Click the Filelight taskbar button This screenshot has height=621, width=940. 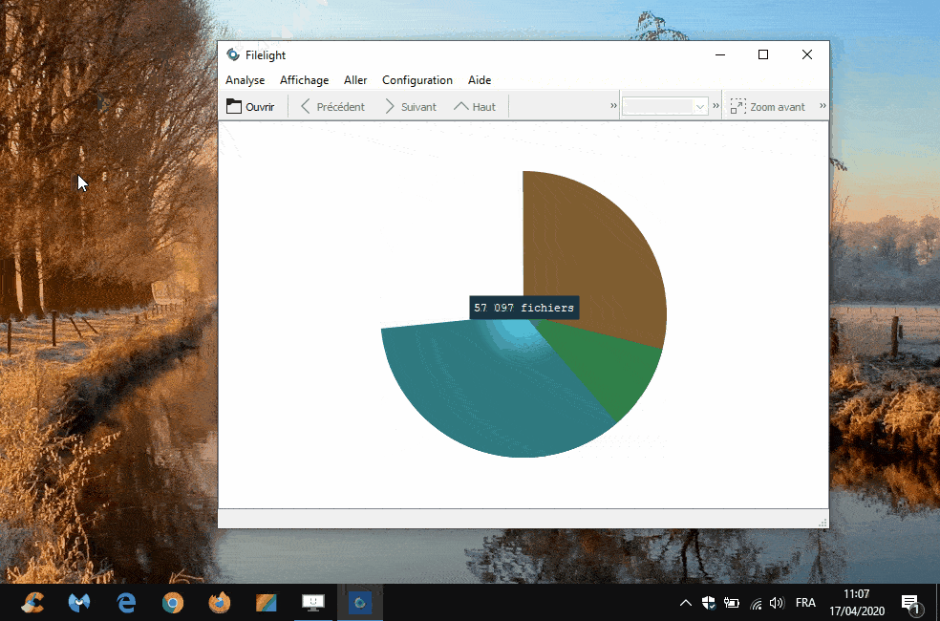tap(360, 603)
